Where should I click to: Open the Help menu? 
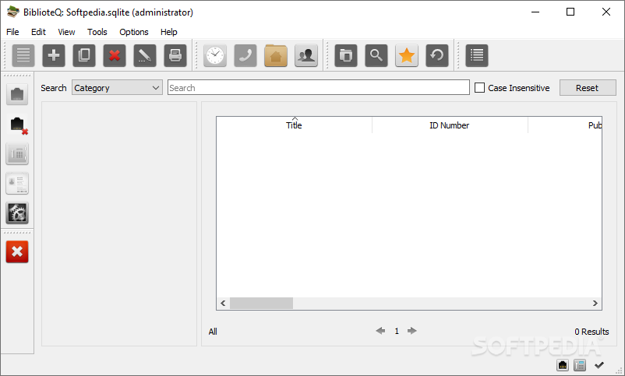coord(168,32)
